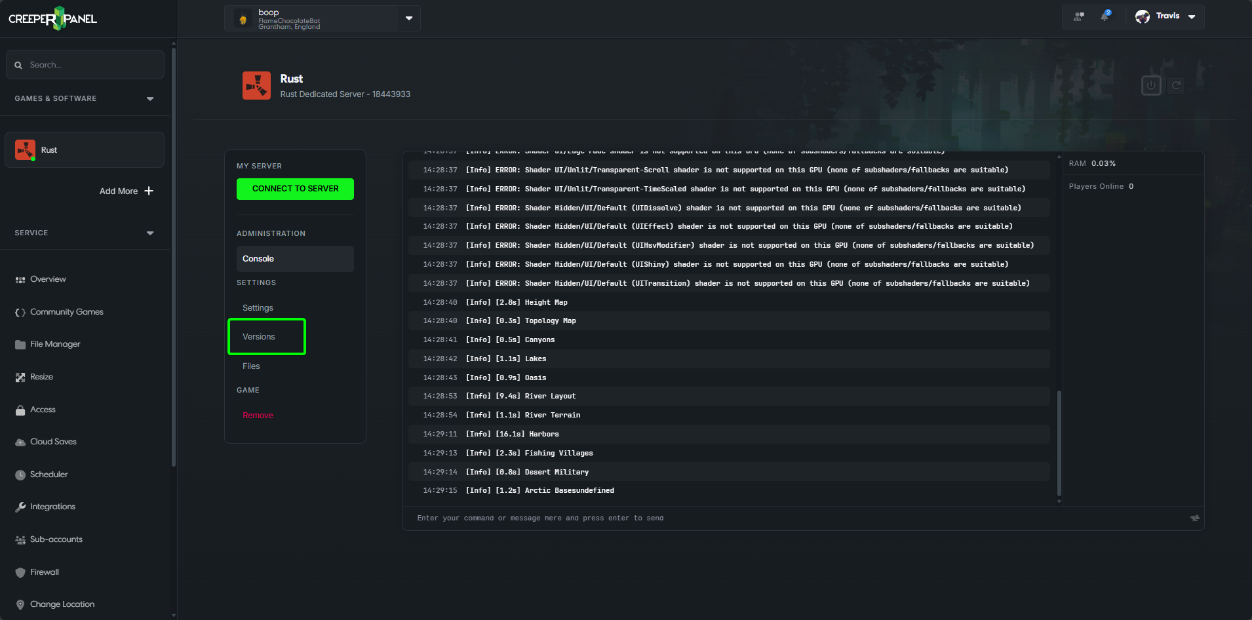Click the server restart icon

coord(1176,85)
